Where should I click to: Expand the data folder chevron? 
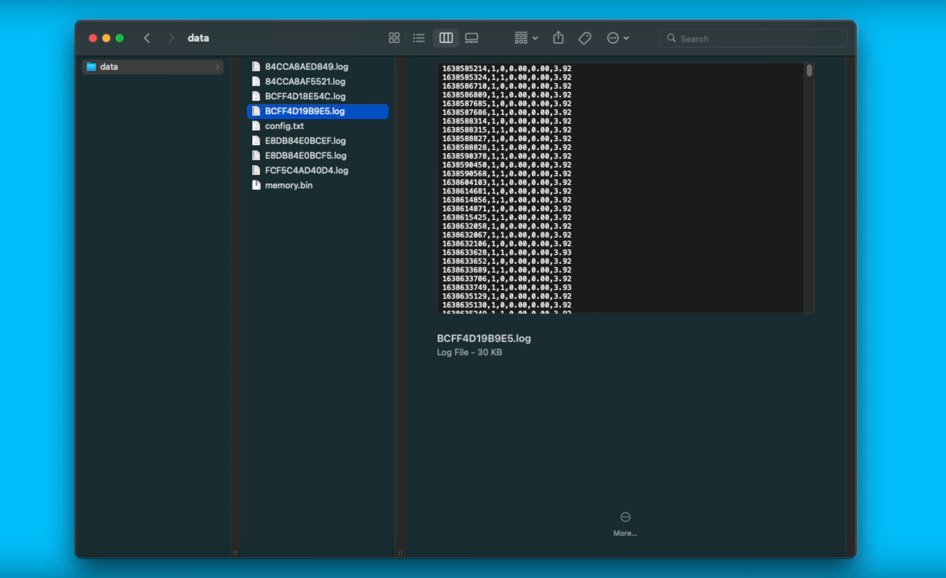(x=217, y=67)
